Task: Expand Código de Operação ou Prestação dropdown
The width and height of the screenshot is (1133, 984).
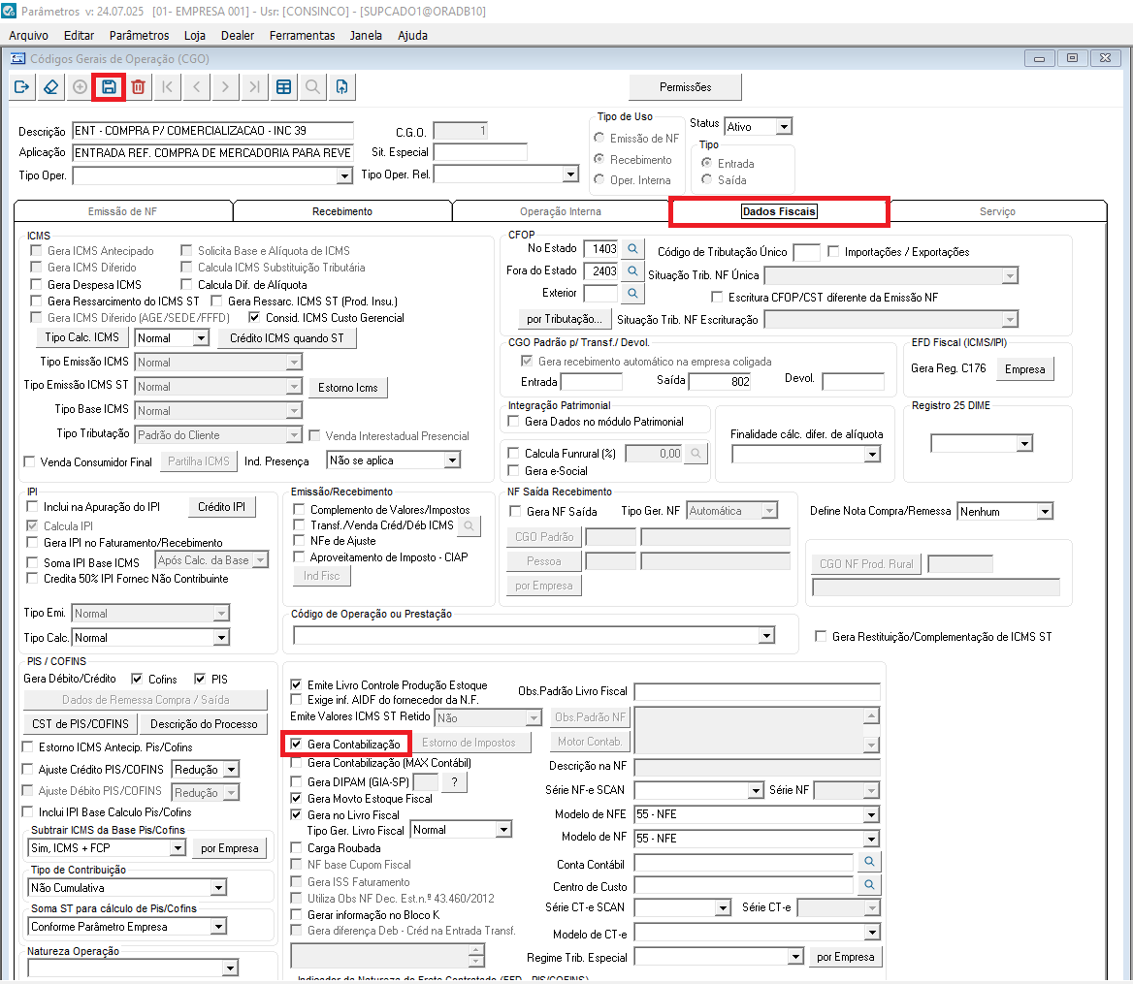Action: tap(766, 635)
